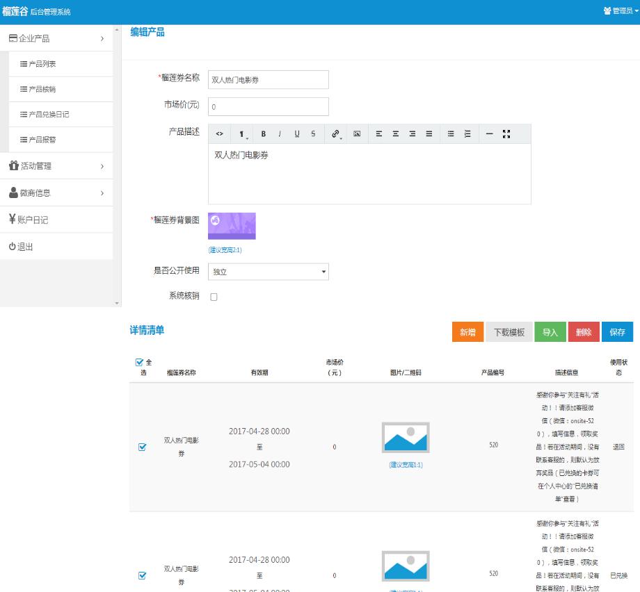Screen dimensions: 640x592
Task: Open the 管理员 account dropdown
Action: [x=621, y=11]
